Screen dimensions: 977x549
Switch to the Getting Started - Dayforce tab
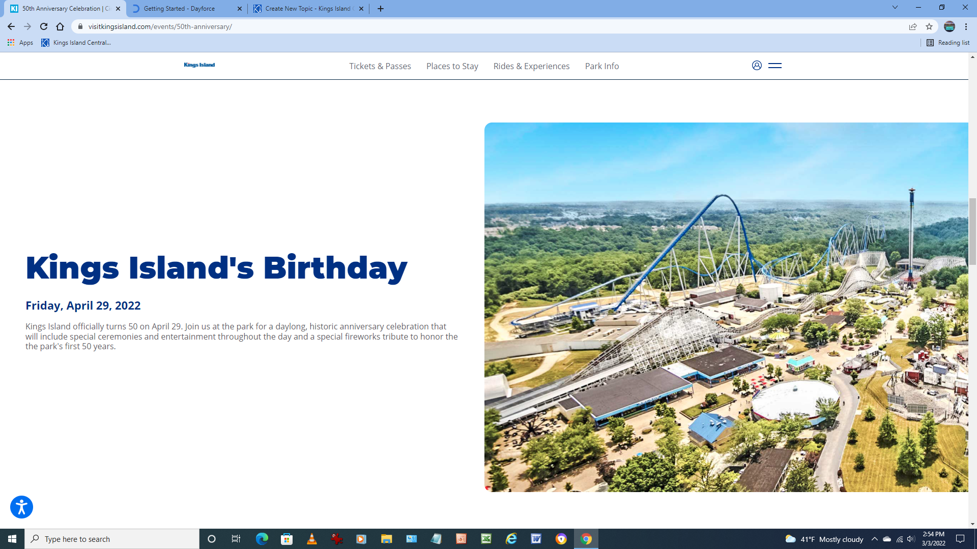[x=187, y=9]
